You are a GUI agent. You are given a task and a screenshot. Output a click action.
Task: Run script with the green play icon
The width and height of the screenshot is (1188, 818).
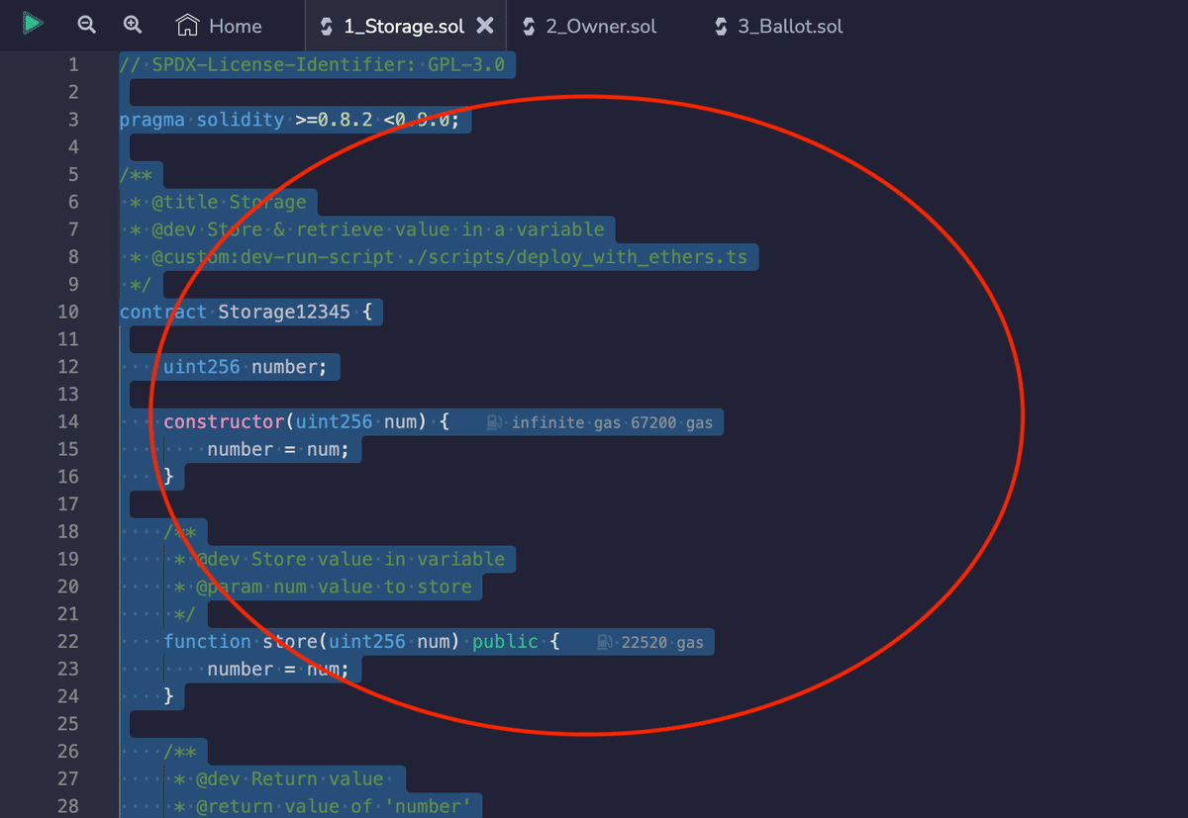33,24
